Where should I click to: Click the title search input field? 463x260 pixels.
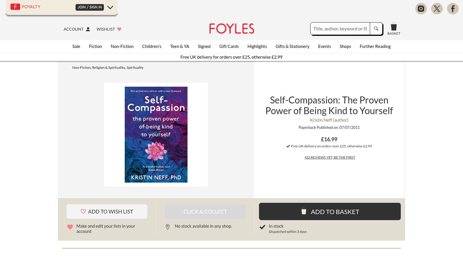click(340, 29)
